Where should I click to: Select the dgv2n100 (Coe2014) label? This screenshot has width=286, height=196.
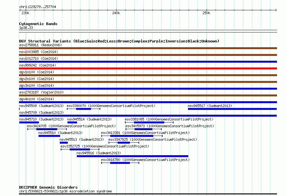37,79
